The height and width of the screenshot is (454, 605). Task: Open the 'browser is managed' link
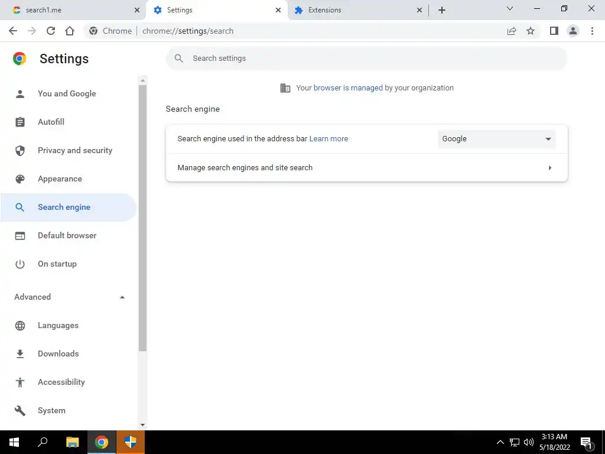coord(348,88)
